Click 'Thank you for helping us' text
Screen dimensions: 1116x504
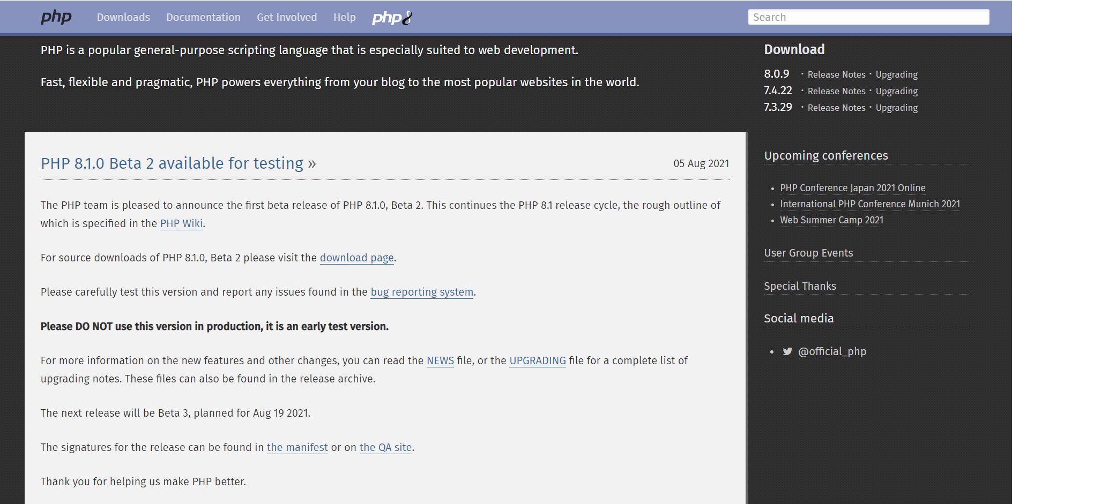click(143, 482)
